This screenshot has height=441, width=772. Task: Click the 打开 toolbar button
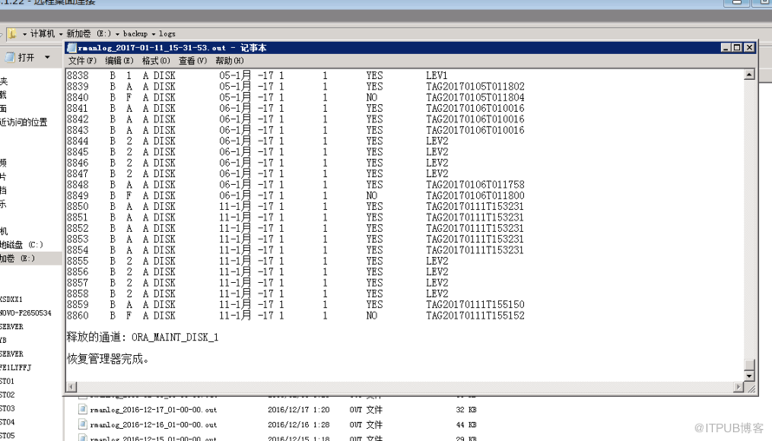pos(21,57)
